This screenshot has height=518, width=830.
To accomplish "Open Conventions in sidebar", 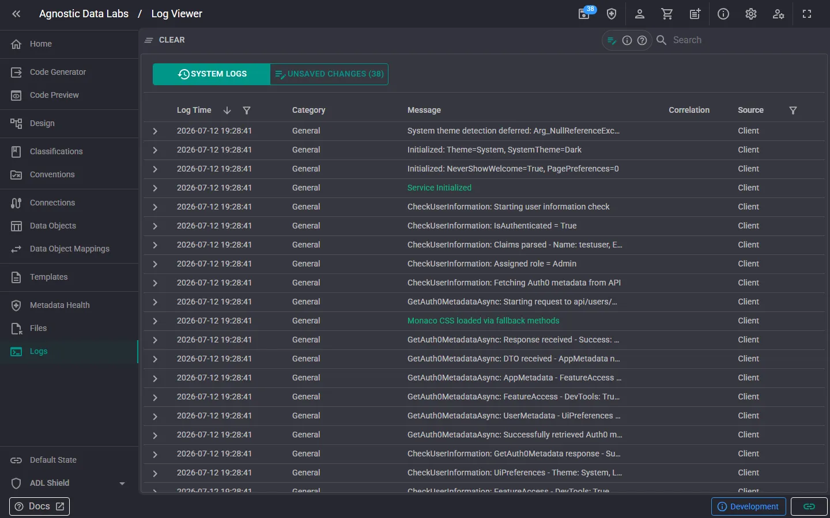I will [x=69, y=174].
